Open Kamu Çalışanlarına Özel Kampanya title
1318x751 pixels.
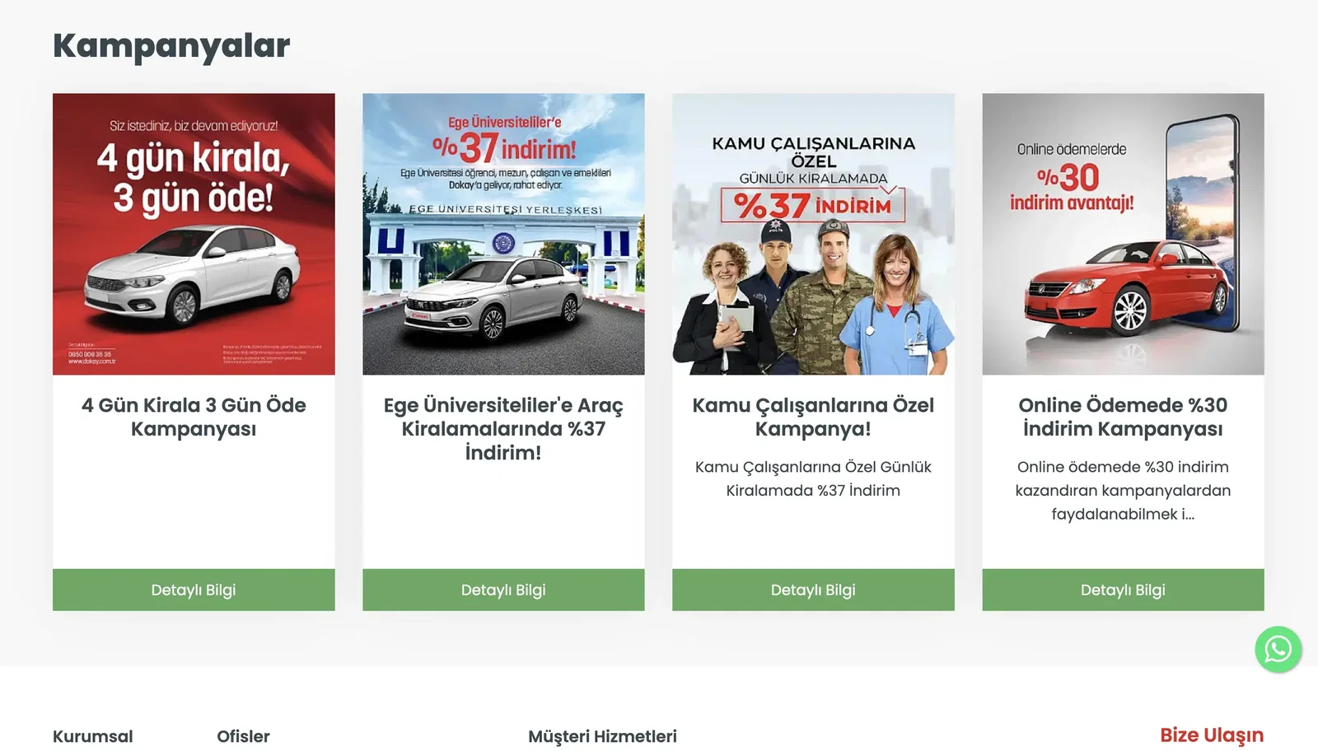tap(813, 417)
